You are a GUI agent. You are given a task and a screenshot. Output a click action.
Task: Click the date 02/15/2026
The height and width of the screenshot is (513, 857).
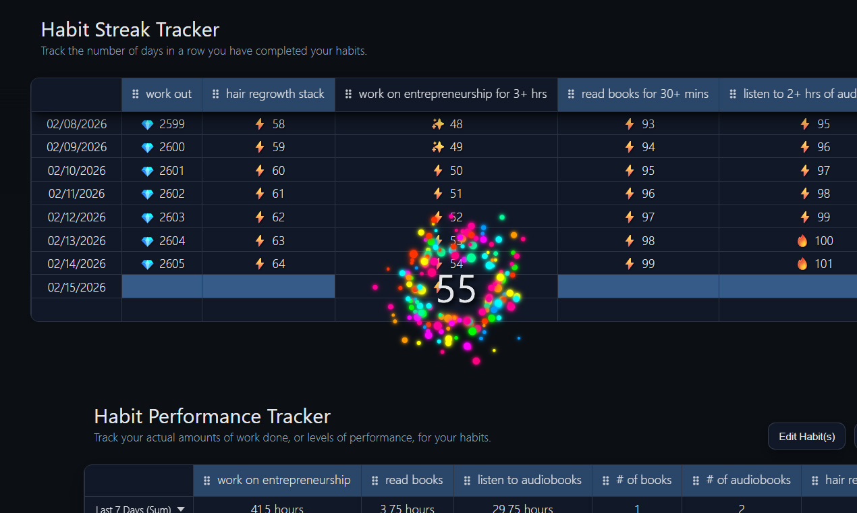[x=76, y=288]
